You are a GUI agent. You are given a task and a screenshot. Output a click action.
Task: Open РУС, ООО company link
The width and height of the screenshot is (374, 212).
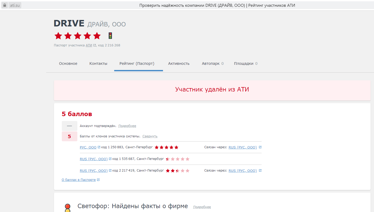(x=88, y=147)
